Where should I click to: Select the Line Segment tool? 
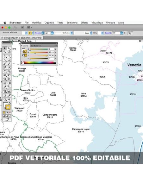pyautogui.click(x=5, y=60)
